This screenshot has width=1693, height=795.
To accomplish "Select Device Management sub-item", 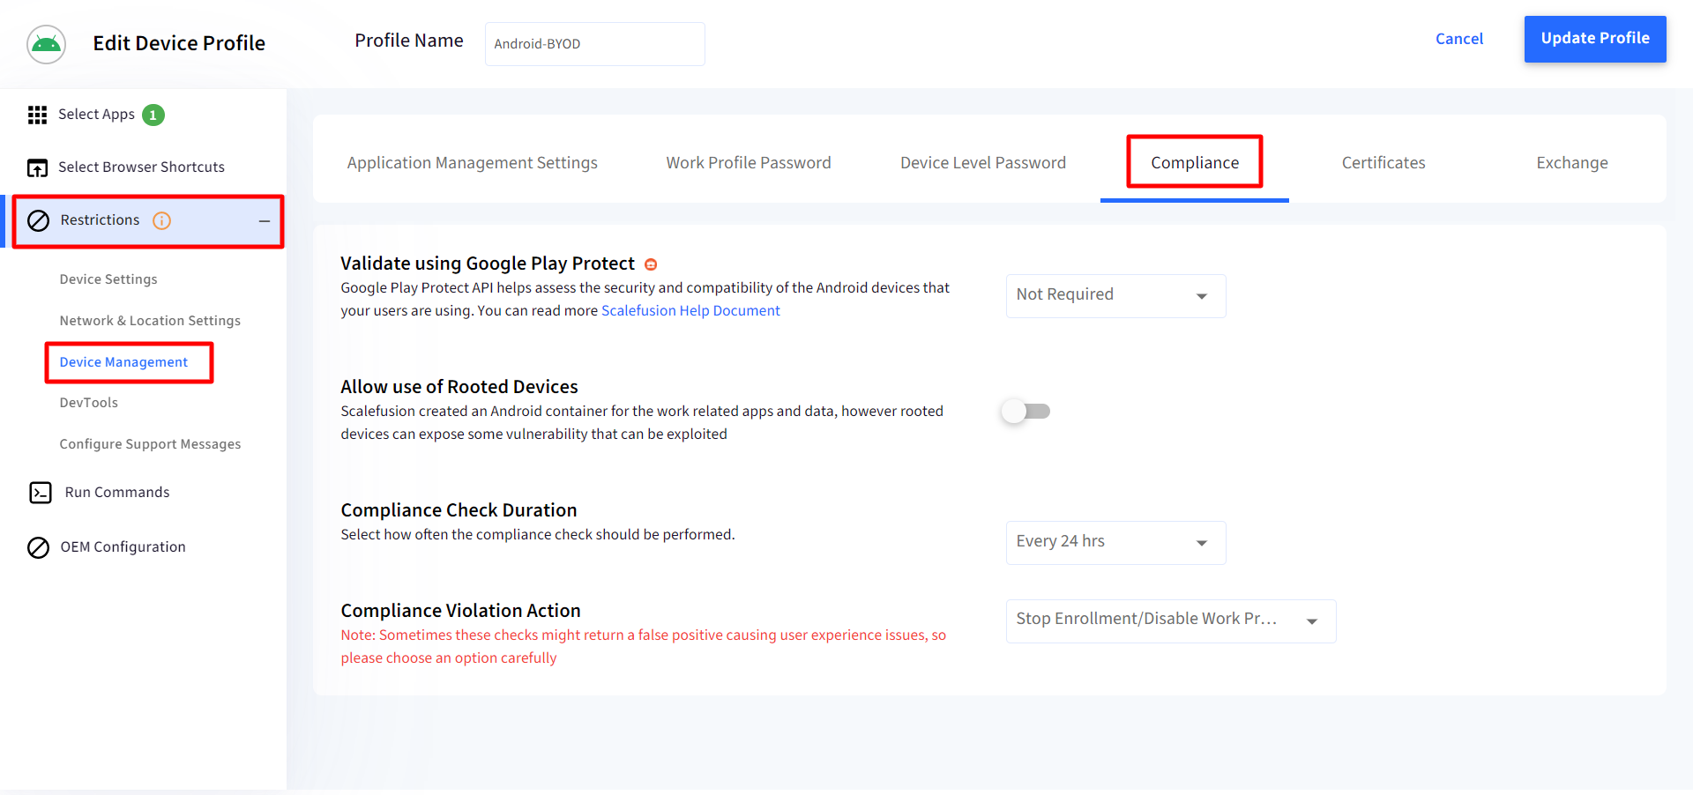I will [123, 362].
